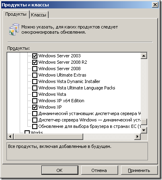Click the vertical scrollbar up arrow

[144, 56]
